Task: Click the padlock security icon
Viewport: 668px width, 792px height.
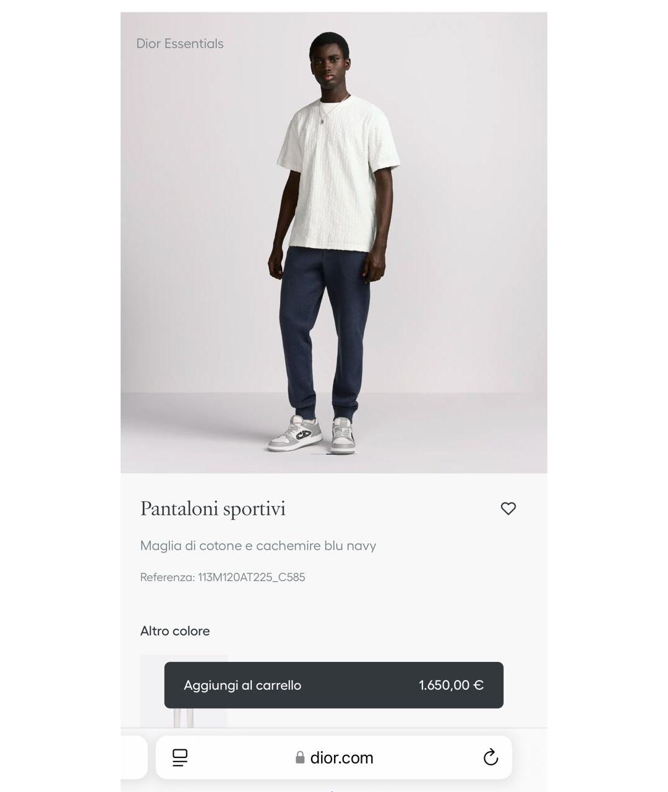Action: point(300,758)
